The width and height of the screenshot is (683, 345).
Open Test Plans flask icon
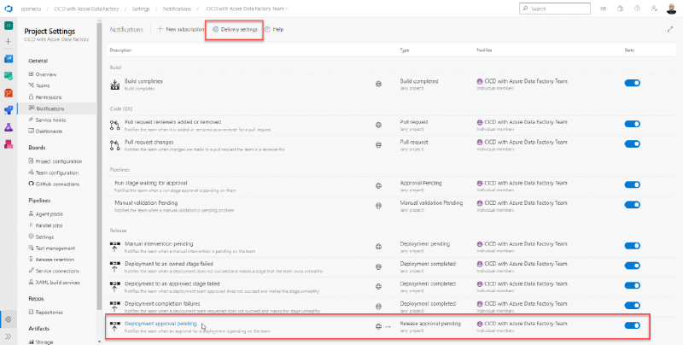(x=8, y=127)
